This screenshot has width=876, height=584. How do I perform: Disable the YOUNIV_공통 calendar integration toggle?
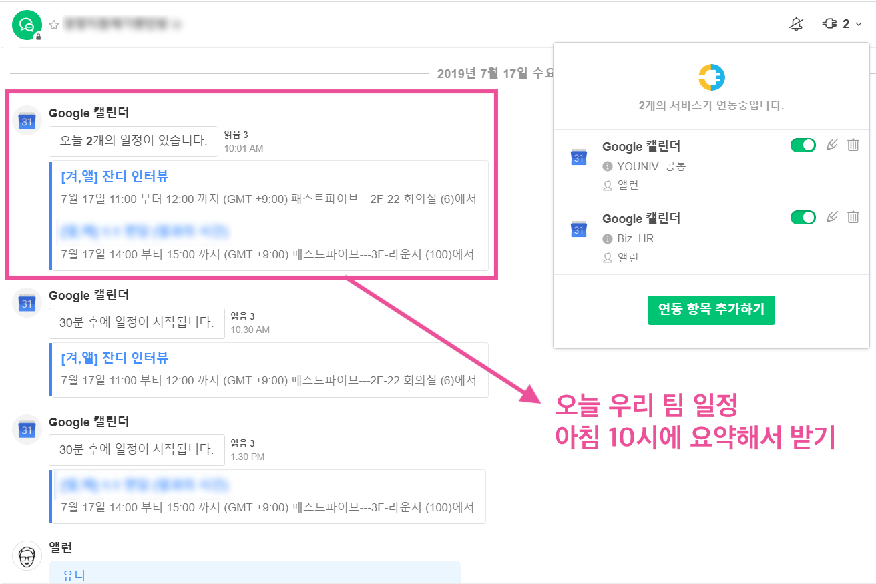pos(803,145)
